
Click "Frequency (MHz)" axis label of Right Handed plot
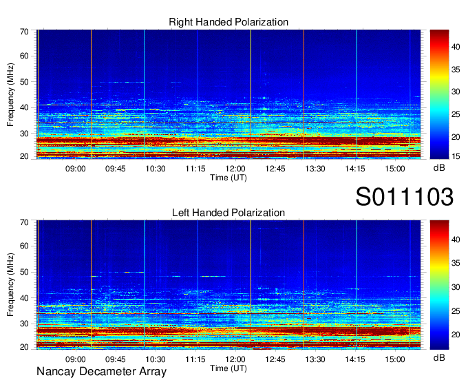tap(10, 94)
